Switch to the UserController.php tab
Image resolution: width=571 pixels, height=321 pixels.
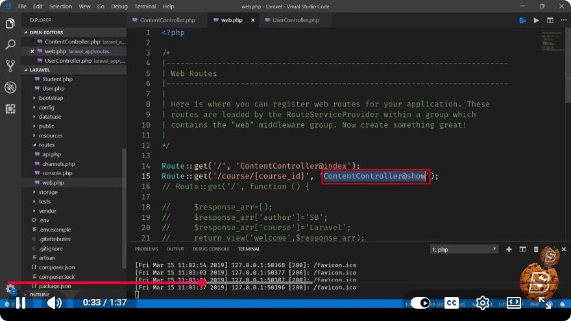295,20
